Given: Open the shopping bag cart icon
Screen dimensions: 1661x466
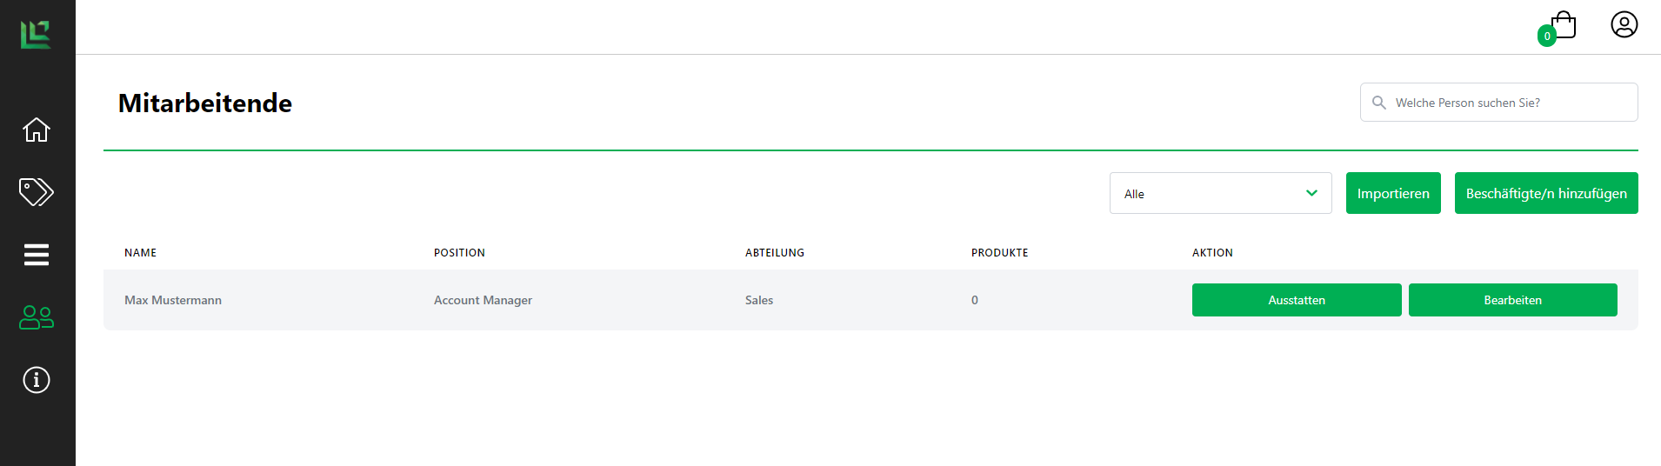Looking at the screenshot, I should click(x=1564, y=24).
